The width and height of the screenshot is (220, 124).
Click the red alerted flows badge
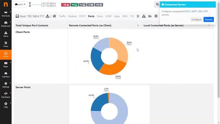66,5
